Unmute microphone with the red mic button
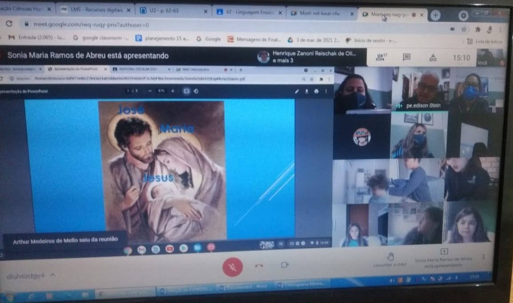Viewport: 513px width, 303px height. (x=232, y=267)
